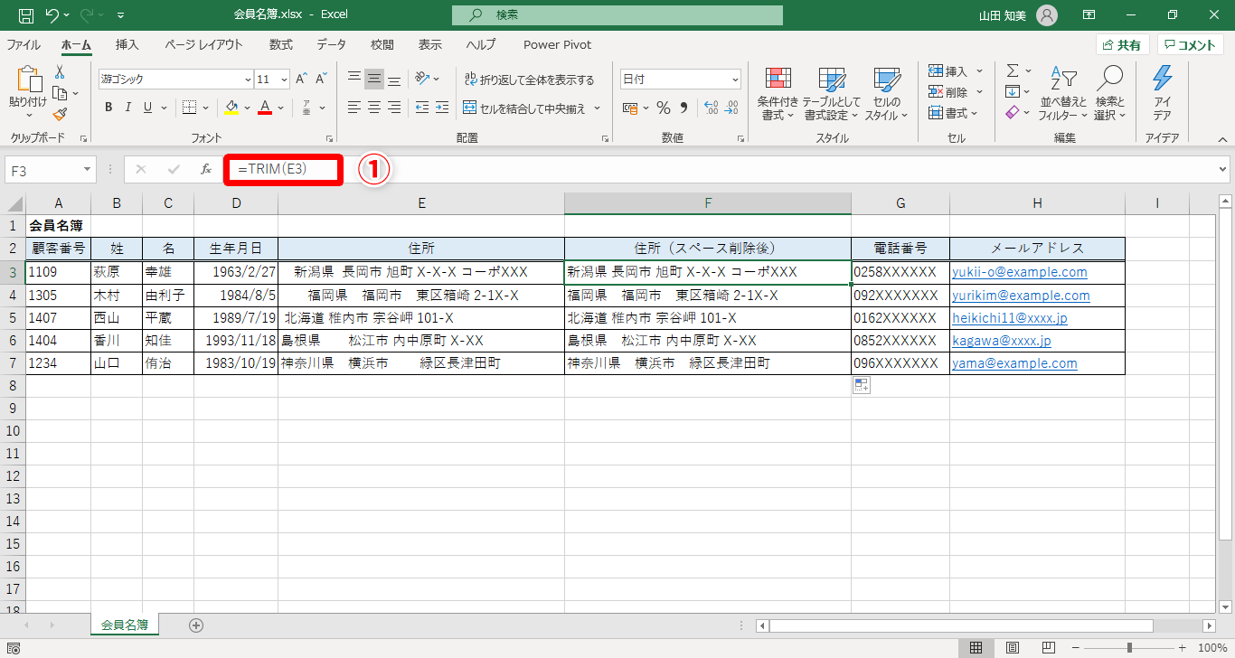
Task: Activate the Format Painter brush
Action: (x=60, y=114)
